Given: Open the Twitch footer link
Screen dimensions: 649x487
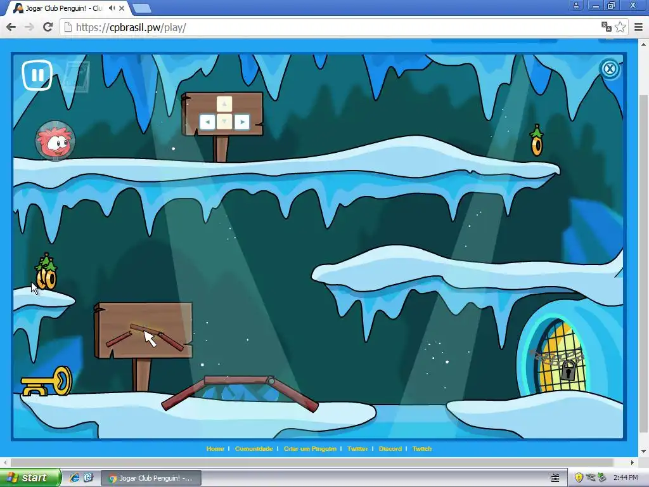Looking at the screenshot, I should pyautogui.click(x=422, y=448).
